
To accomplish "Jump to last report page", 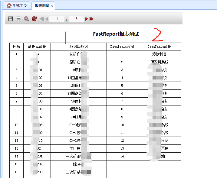I will point(91,19).
